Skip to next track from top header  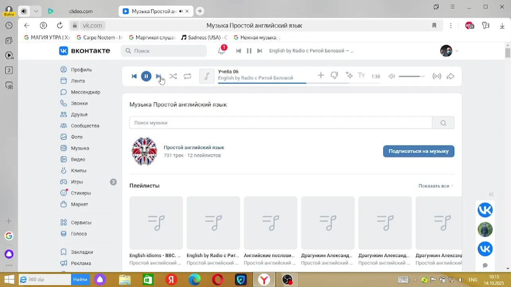point(259,51)
